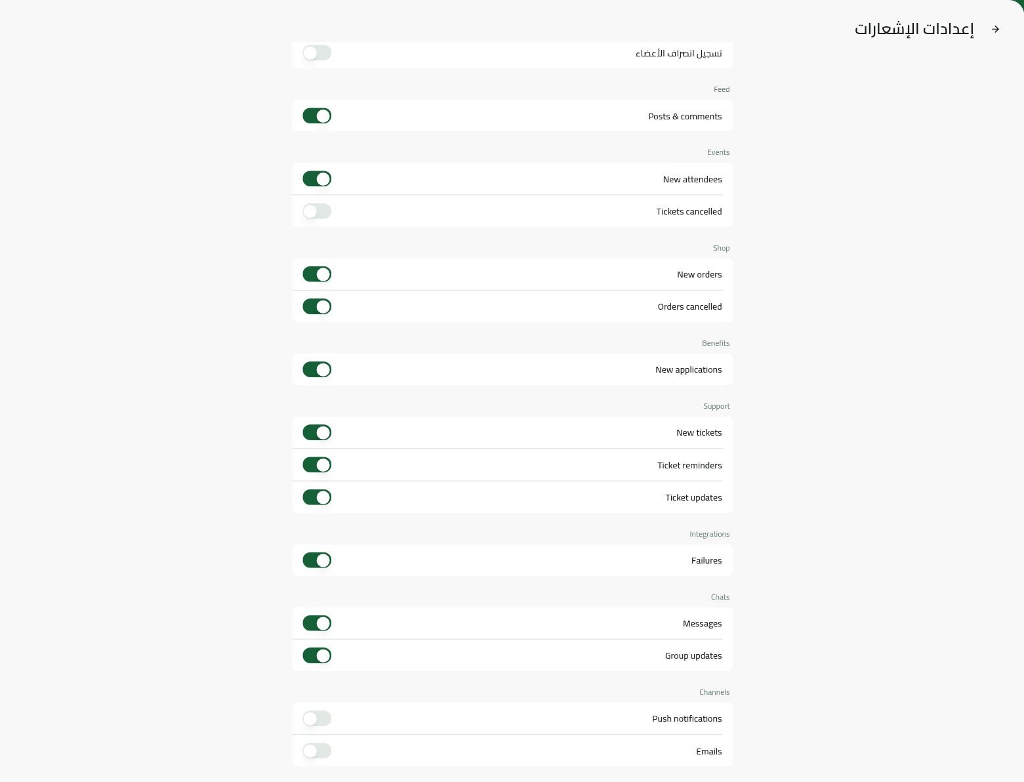Disable Group updates toggle
The image size is (1024, 782).
tap(317, 655)
